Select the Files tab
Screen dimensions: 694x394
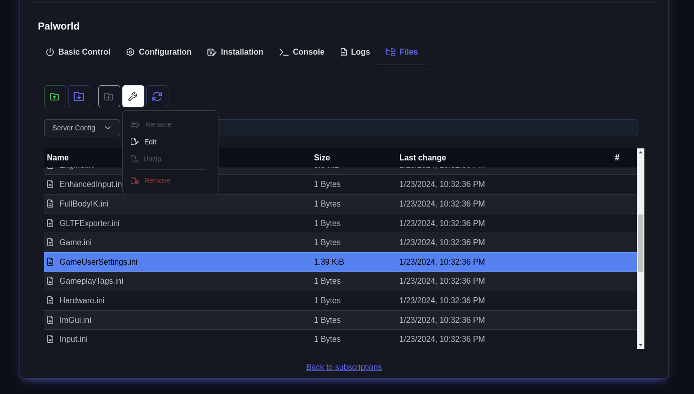pos(402,52)
